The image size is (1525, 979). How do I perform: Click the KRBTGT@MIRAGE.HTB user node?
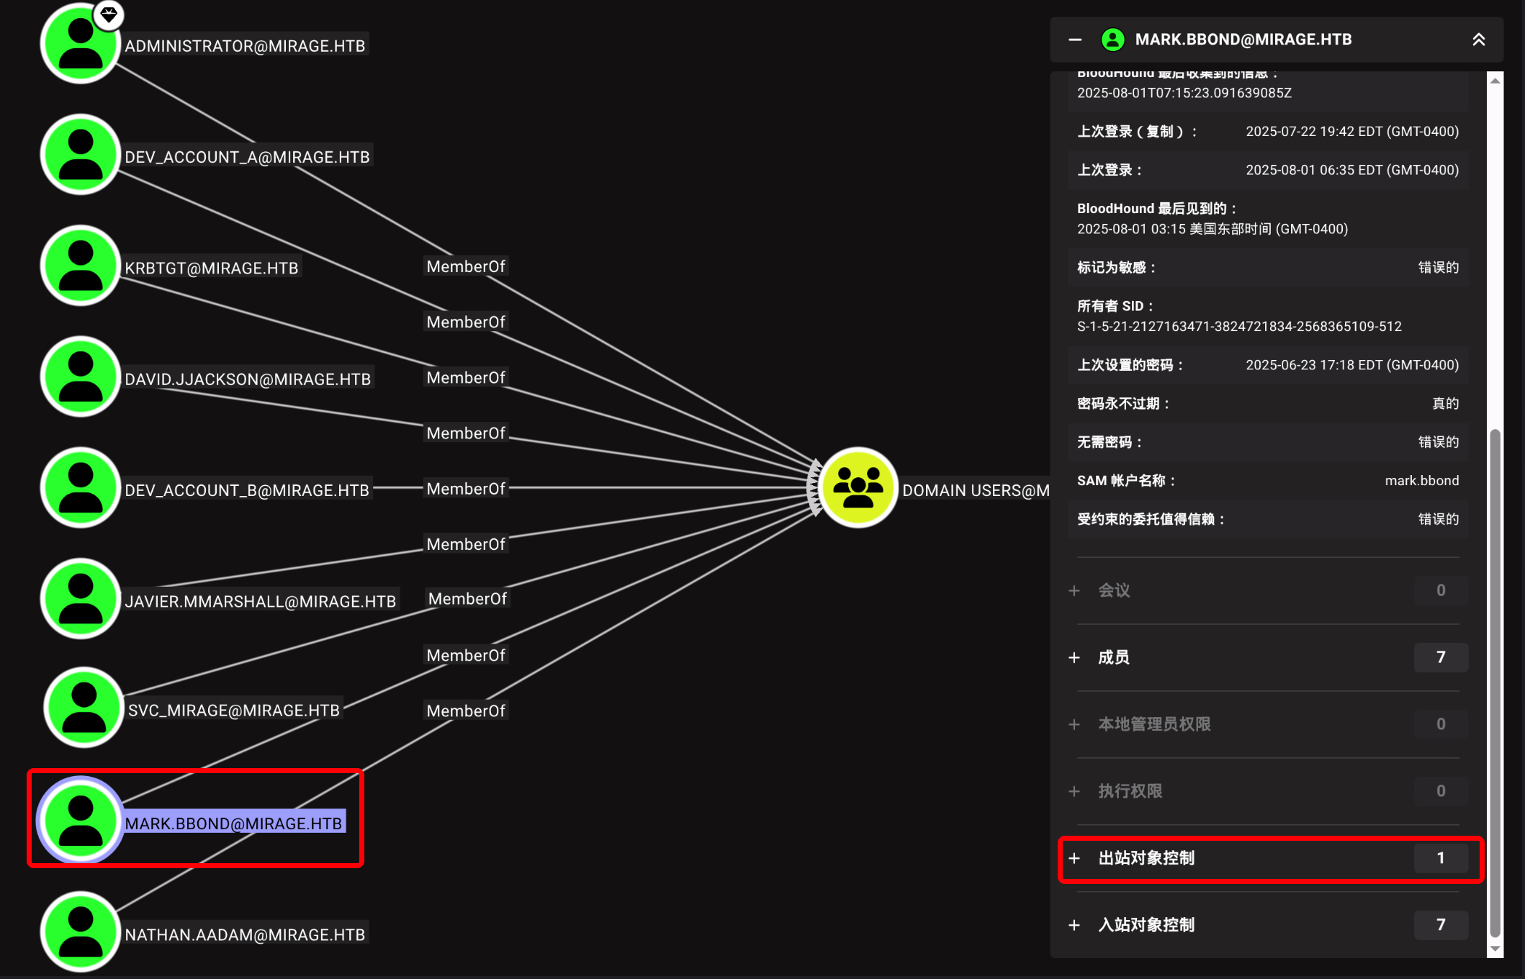point(80,266)
